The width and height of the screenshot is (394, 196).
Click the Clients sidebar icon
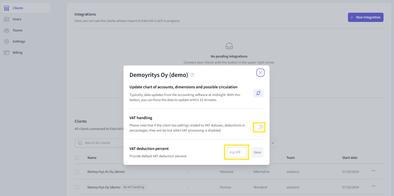pyautogui.click(x=6, y=8)
